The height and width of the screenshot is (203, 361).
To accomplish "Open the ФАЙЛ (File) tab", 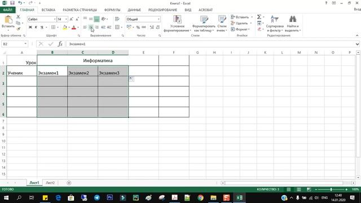I will 7,10.
